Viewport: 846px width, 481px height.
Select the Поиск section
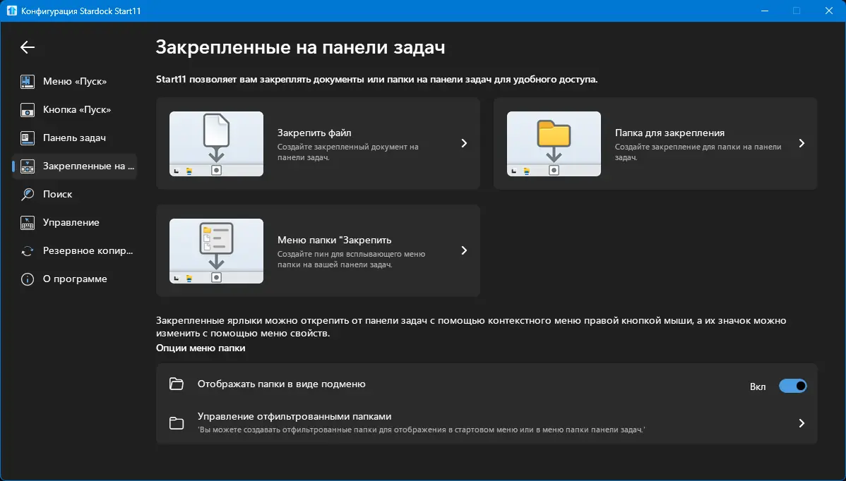74,195
